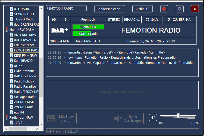Click the music note icon beside egoFM
The height and width of the screenshot is (136, 204).
(x=11, y=112)
